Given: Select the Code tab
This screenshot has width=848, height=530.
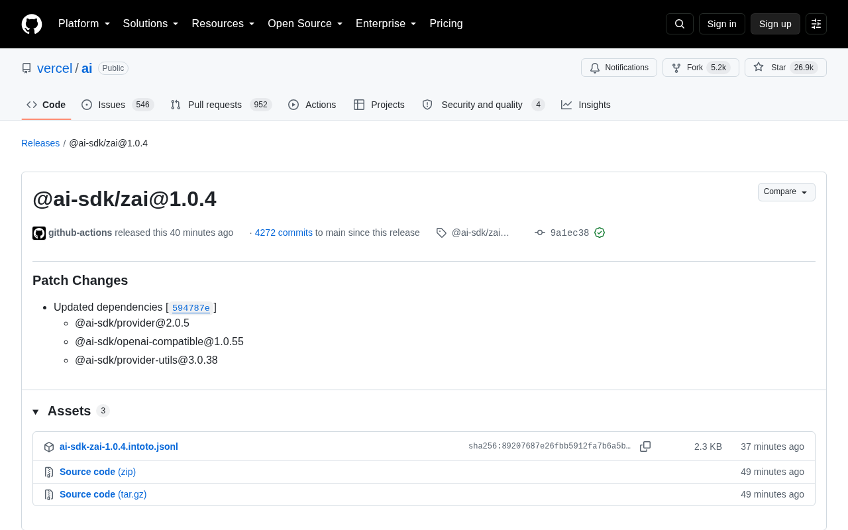Looking at the screenshot, I should pyautogui.click(x=46, y=105).
